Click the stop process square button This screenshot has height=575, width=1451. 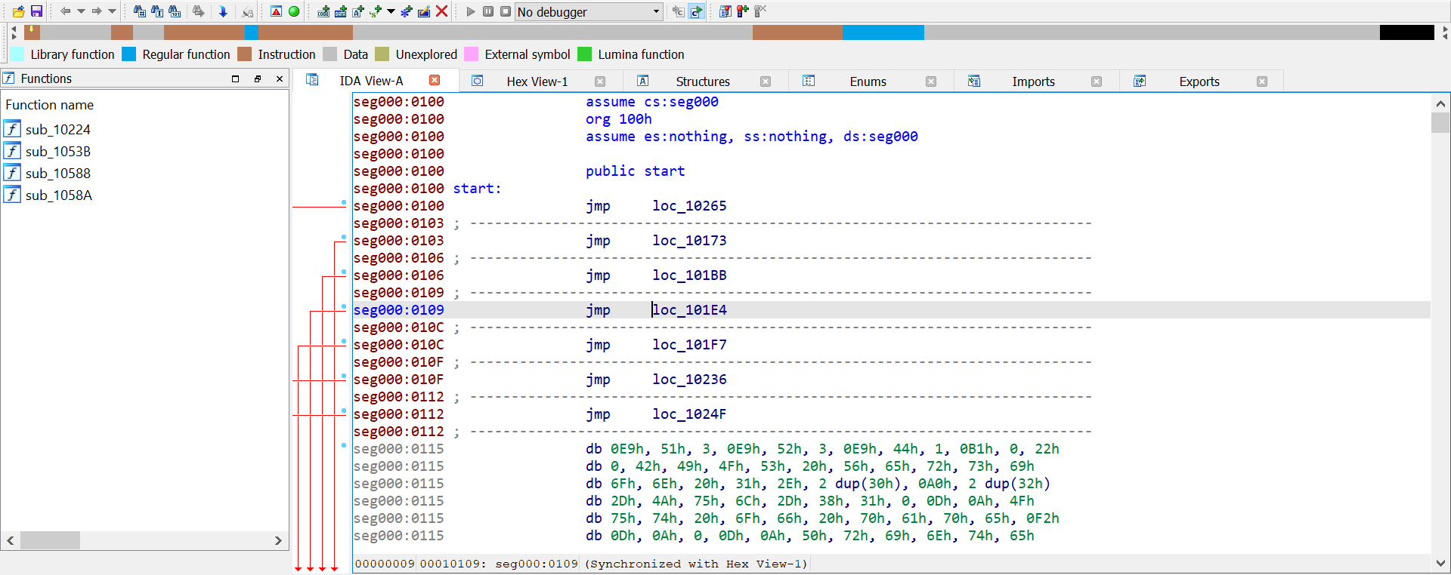pos(506,11)
